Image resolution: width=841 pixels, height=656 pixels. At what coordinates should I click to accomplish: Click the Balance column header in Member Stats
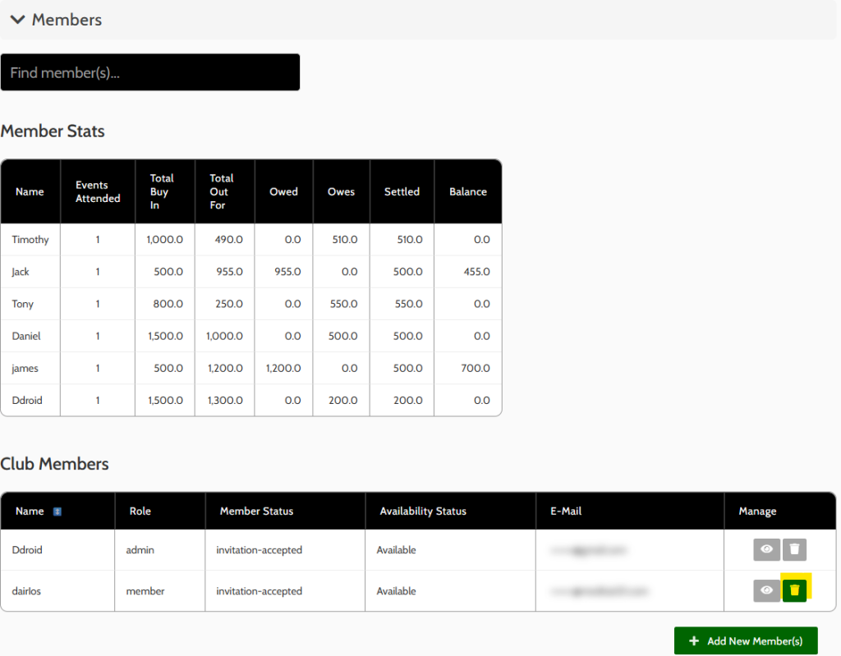468,191
